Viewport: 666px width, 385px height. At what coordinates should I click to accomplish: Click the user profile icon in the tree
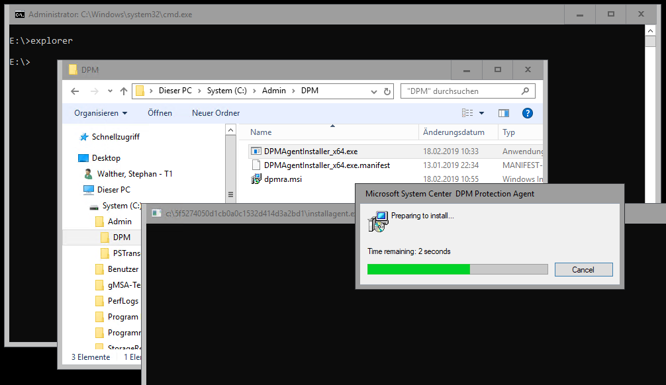pos(88,174)
